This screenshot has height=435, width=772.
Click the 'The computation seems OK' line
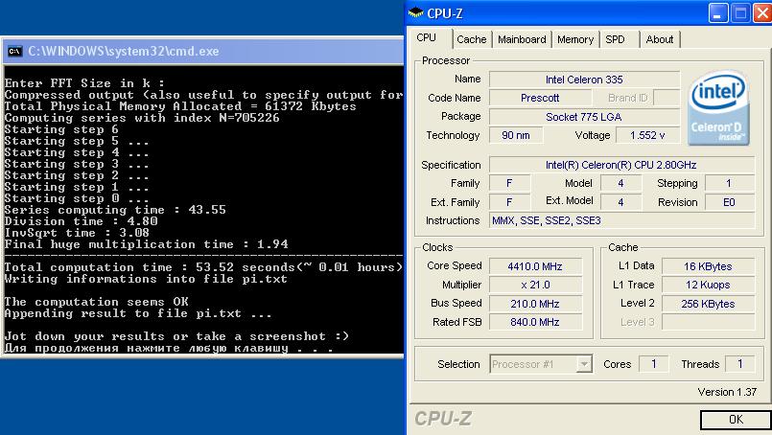tap(97, 302)
